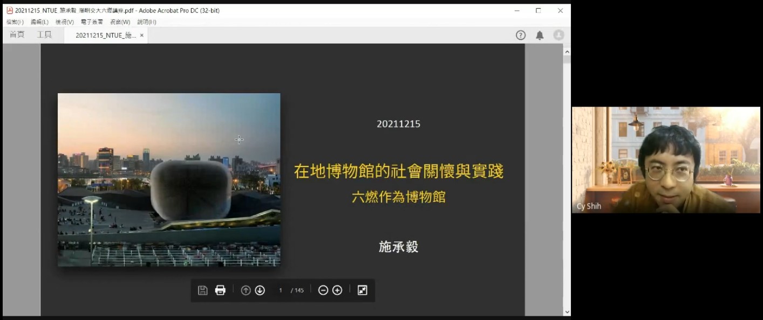Close the 20211215_NTUE document tab
The width and height of the screenshot is (763, 320).
coord(142,35)
